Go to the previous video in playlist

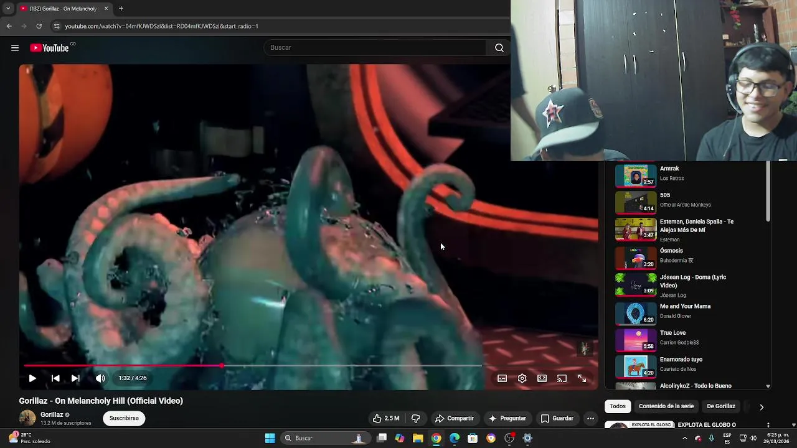(55, 378)
